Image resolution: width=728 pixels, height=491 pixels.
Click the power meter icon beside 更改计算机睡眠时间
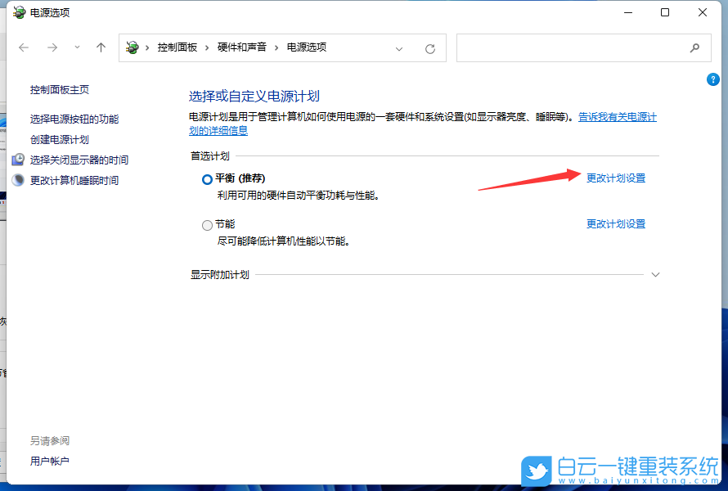pos(18,180)
